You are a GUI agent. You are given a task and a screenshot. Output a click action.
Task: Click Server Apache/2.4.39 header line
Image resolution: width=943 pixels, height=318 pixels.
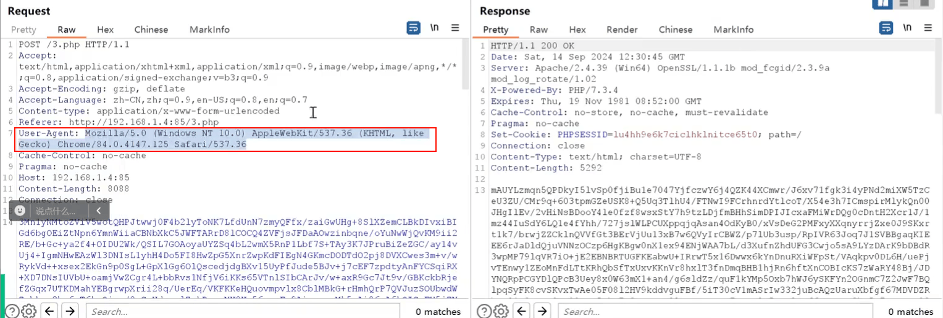[x=660, y=73]
